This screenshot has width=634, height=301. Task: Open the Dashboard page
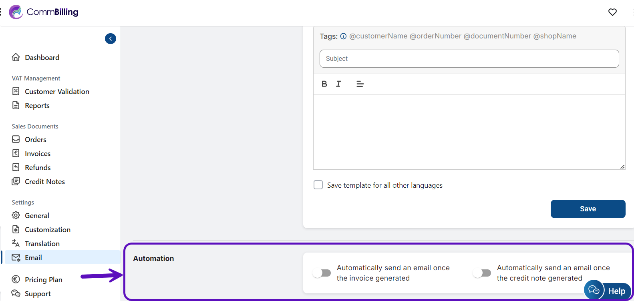tap(42, 58)
